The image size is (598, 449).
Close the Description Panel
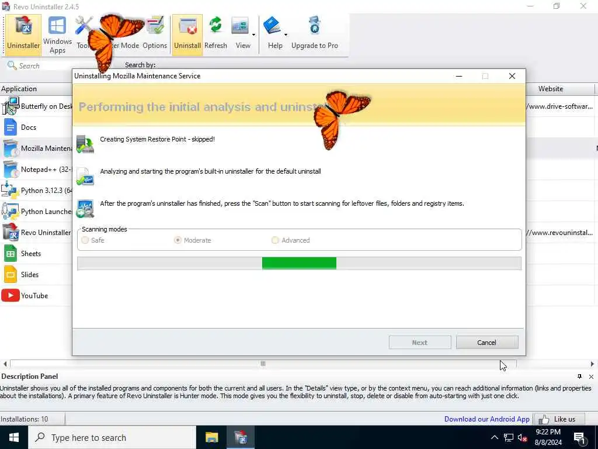[591, 377]
